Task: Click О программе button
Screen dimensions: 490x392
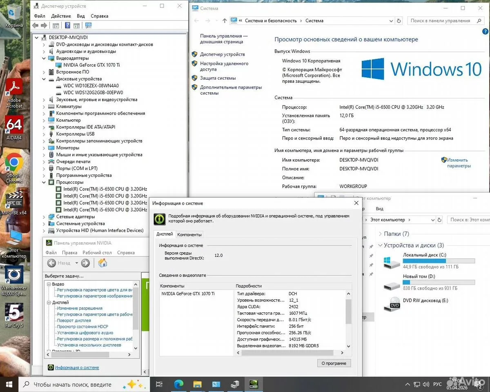Action: pyautogui.click(x=334, y=363)
